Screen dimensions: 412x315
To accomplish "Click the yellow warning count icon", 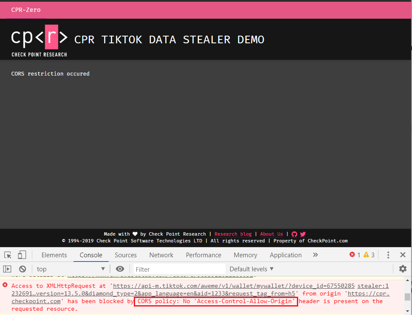I will pos(366,254).
